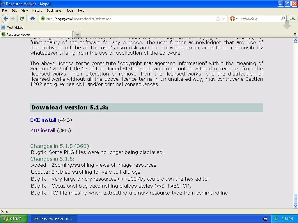Open the Bookmarks menu

click(54, 10)
